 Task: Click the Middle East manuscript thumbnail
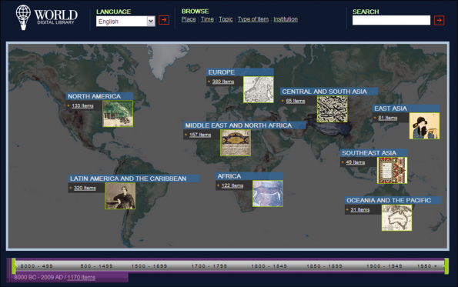(x=236, y=143)
